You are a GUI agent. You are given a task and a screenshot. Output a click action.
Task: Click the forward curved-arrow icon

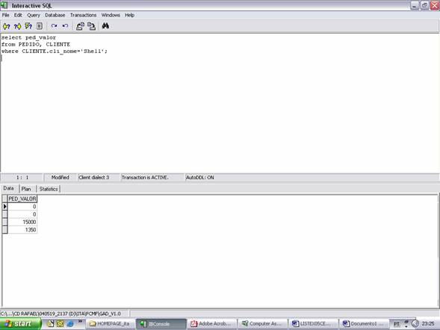(54, 26)
